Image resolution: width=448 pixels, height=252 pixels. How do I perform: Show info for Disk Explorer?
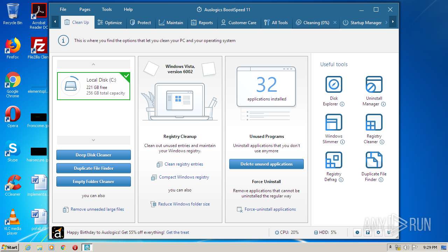(x=342, y=104)
